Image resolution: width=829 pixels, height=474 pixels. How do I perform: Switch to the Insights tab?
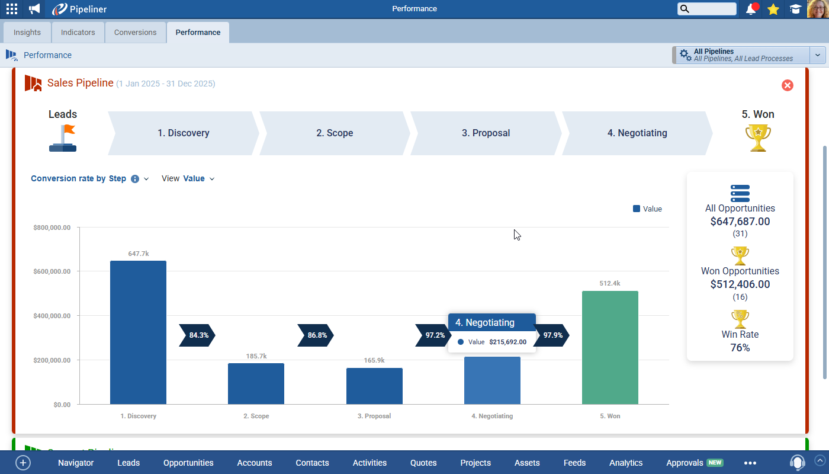point(27,33)
